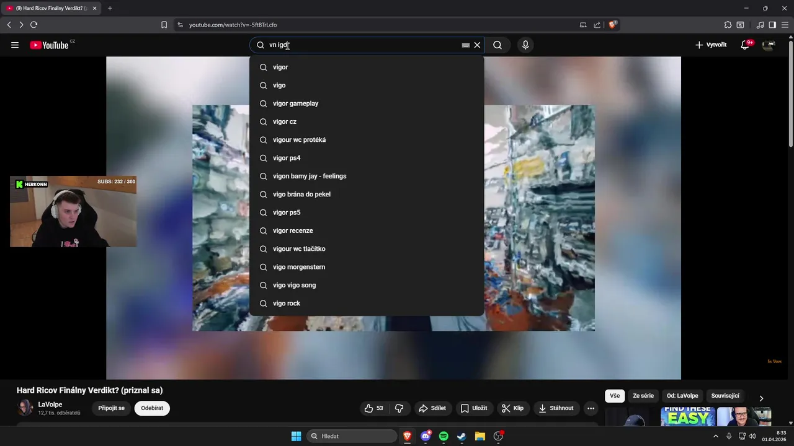The width and height of the screenshot is (794, 446).
Task: Select "vigo vigo song" suggestion
Action: (367, 285)
